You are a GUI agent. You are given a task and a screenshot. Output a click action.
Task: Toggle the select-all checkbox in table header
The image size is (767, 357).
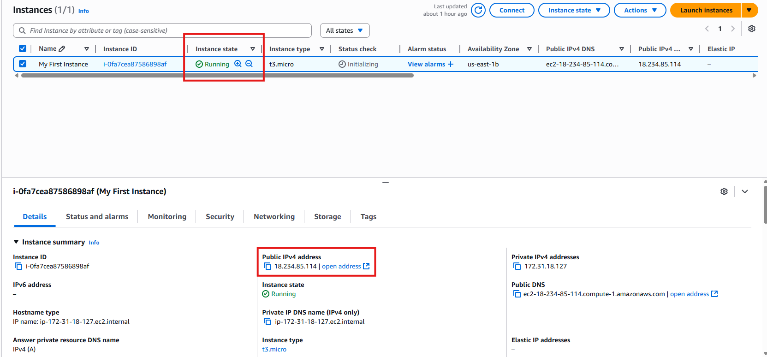click(x=23, y=49)
